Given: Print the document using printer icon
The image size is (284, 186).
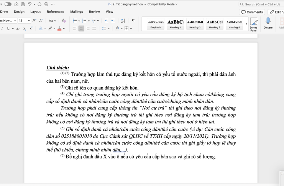Looking at the screenshot, I should point(46,4).
